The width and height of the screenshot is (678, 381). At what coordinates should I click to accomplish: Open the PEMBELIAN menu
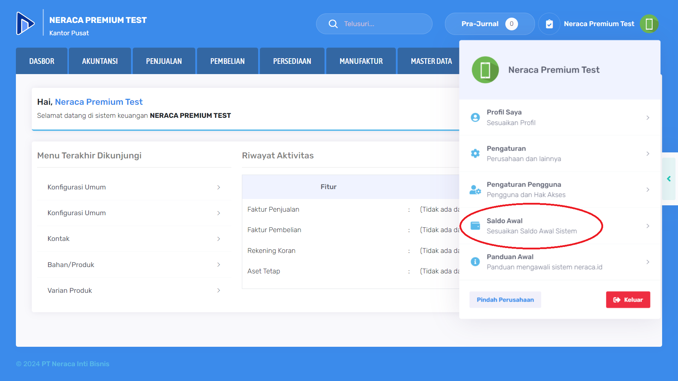point(227,61)
